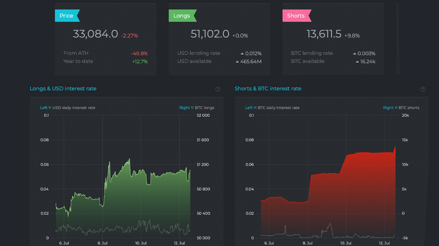Click the 12. Jul label on shorts chart

click(384, 243)
